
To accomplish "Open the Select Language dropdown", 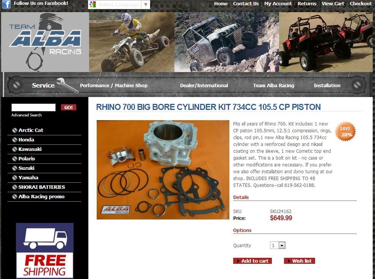I will [x=119, y=5].
